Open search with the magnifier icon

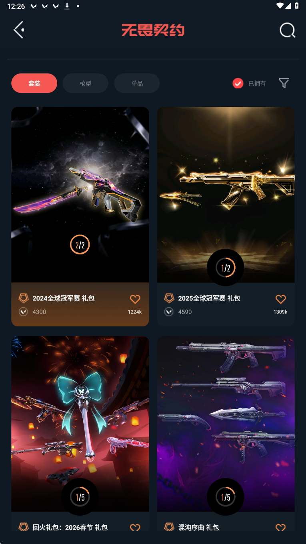(x=287, y=30)
